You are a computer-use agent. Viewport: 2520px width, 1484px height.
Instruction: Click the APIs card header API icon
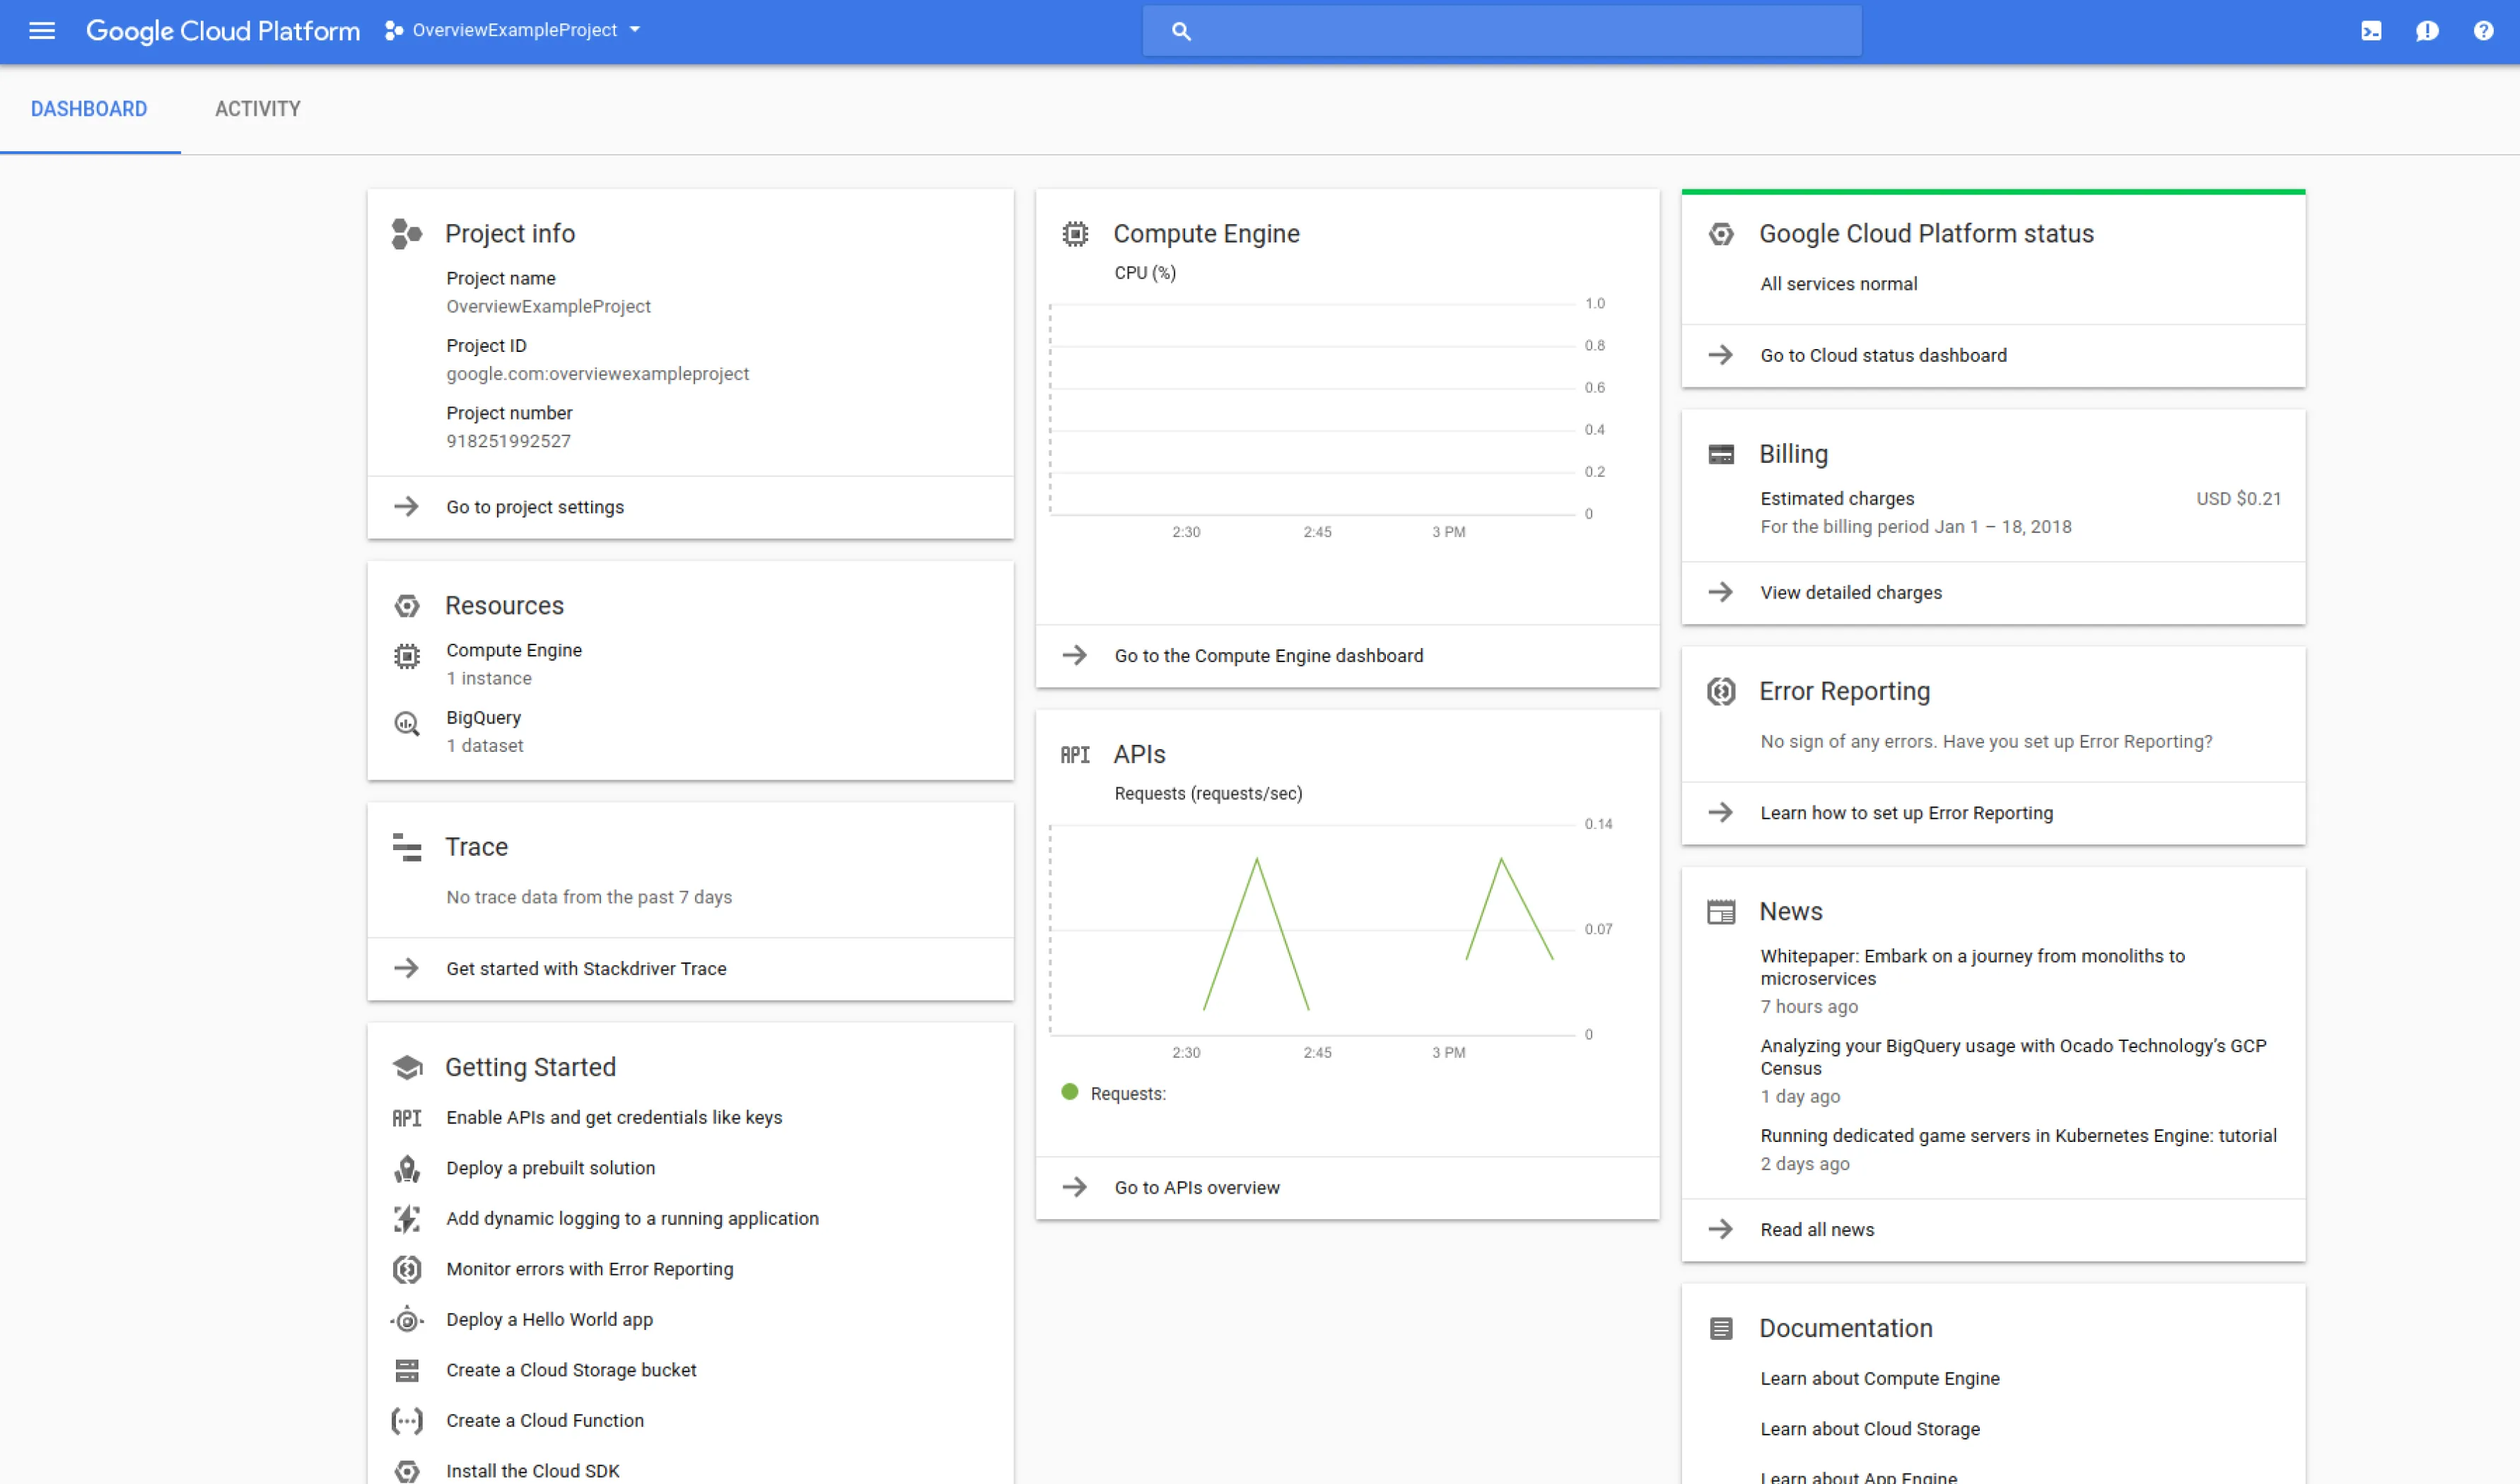(1075, 755)
